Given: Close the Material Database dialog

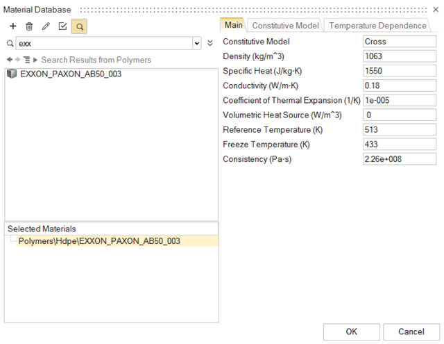Looking at the screenshot, I should pos(435,9).
